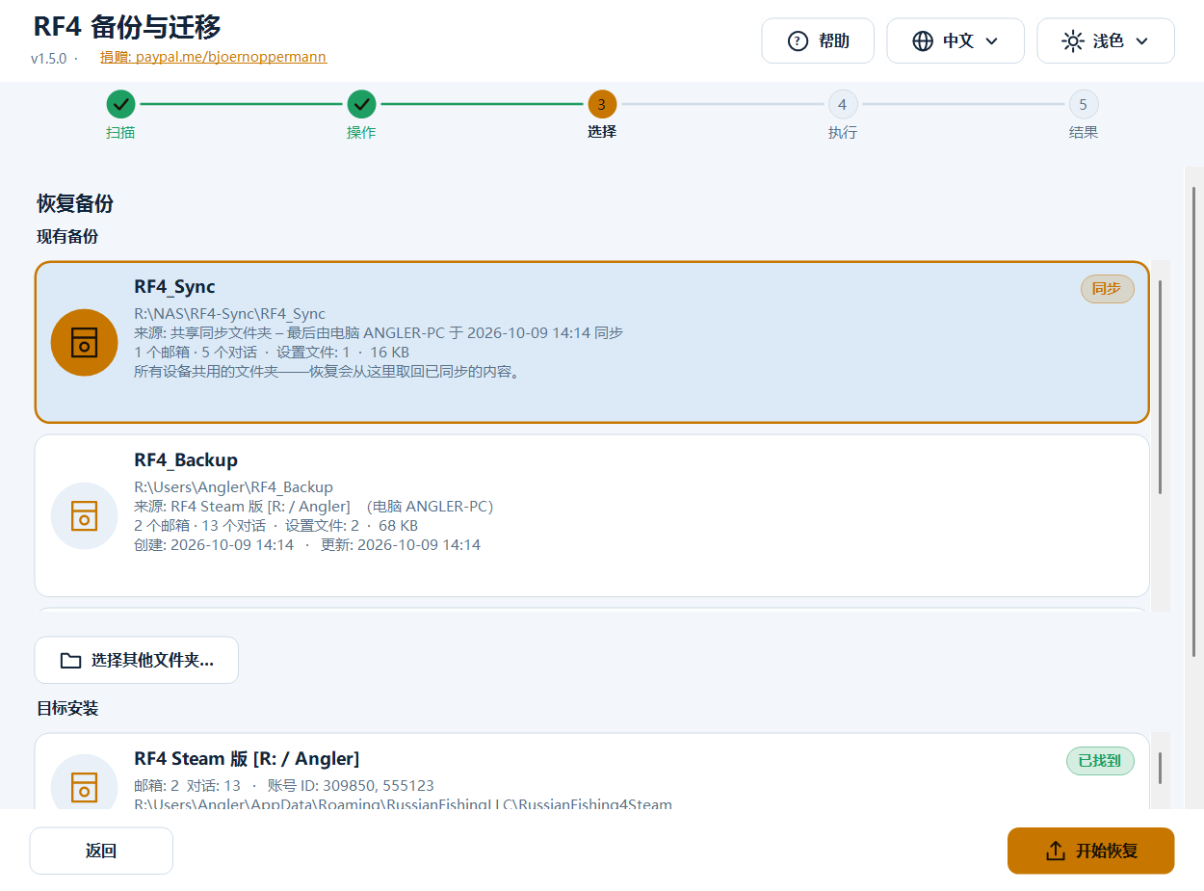The height and width of the screenshot is (891, 1204).
Task: Click the 返回 button
Action: tap(101, 852)
